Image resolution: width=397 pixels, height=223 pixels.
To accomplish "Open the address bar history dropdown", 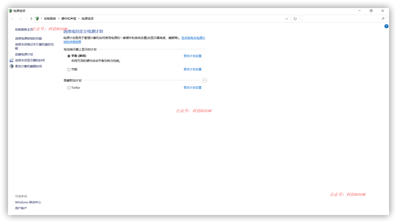I will tap(287, 18).
